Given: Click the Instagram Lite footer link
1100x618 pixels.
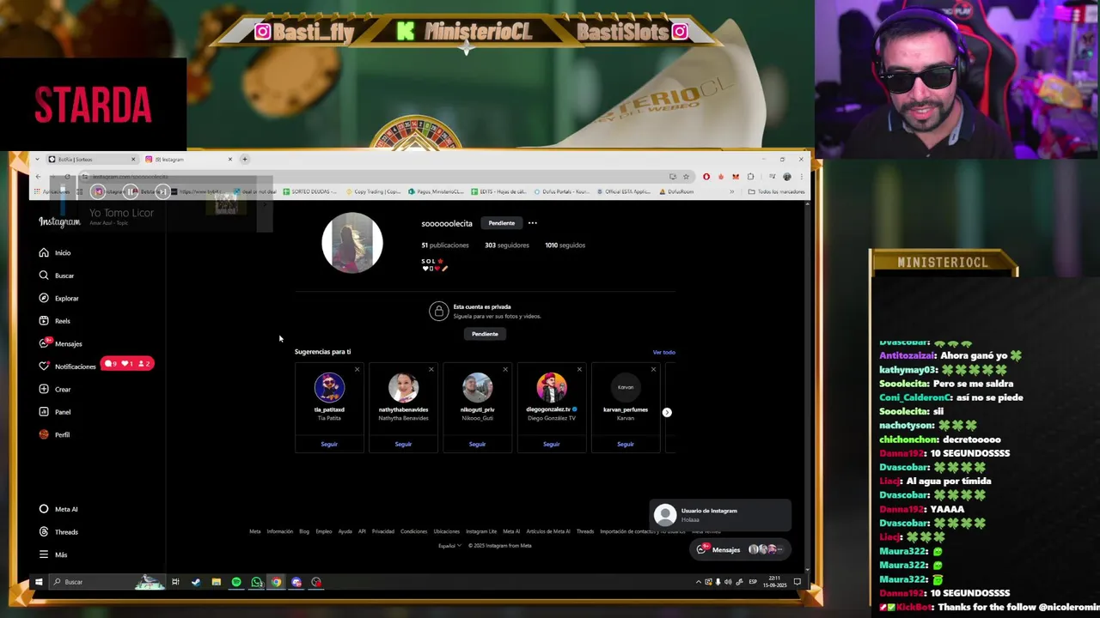Looking at the screenshot, I should [x=481, y=531].
